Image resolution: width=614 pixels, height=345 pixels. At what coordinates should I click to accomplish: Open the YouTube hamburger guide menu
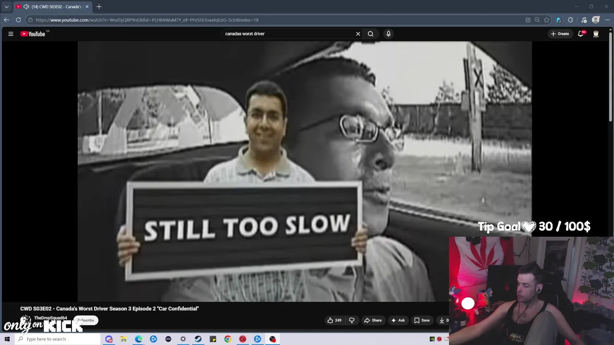[x=11, y=34]
